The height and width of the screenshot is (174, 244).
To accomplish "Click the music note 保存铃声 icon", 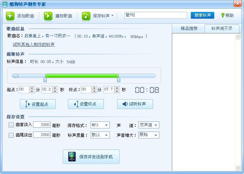I will click(x=86, y=16).
